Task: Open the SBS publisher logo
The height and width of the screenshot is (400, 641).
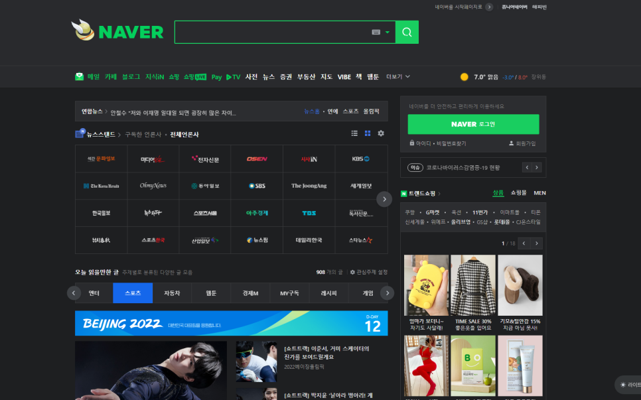Action: [257, 186]
